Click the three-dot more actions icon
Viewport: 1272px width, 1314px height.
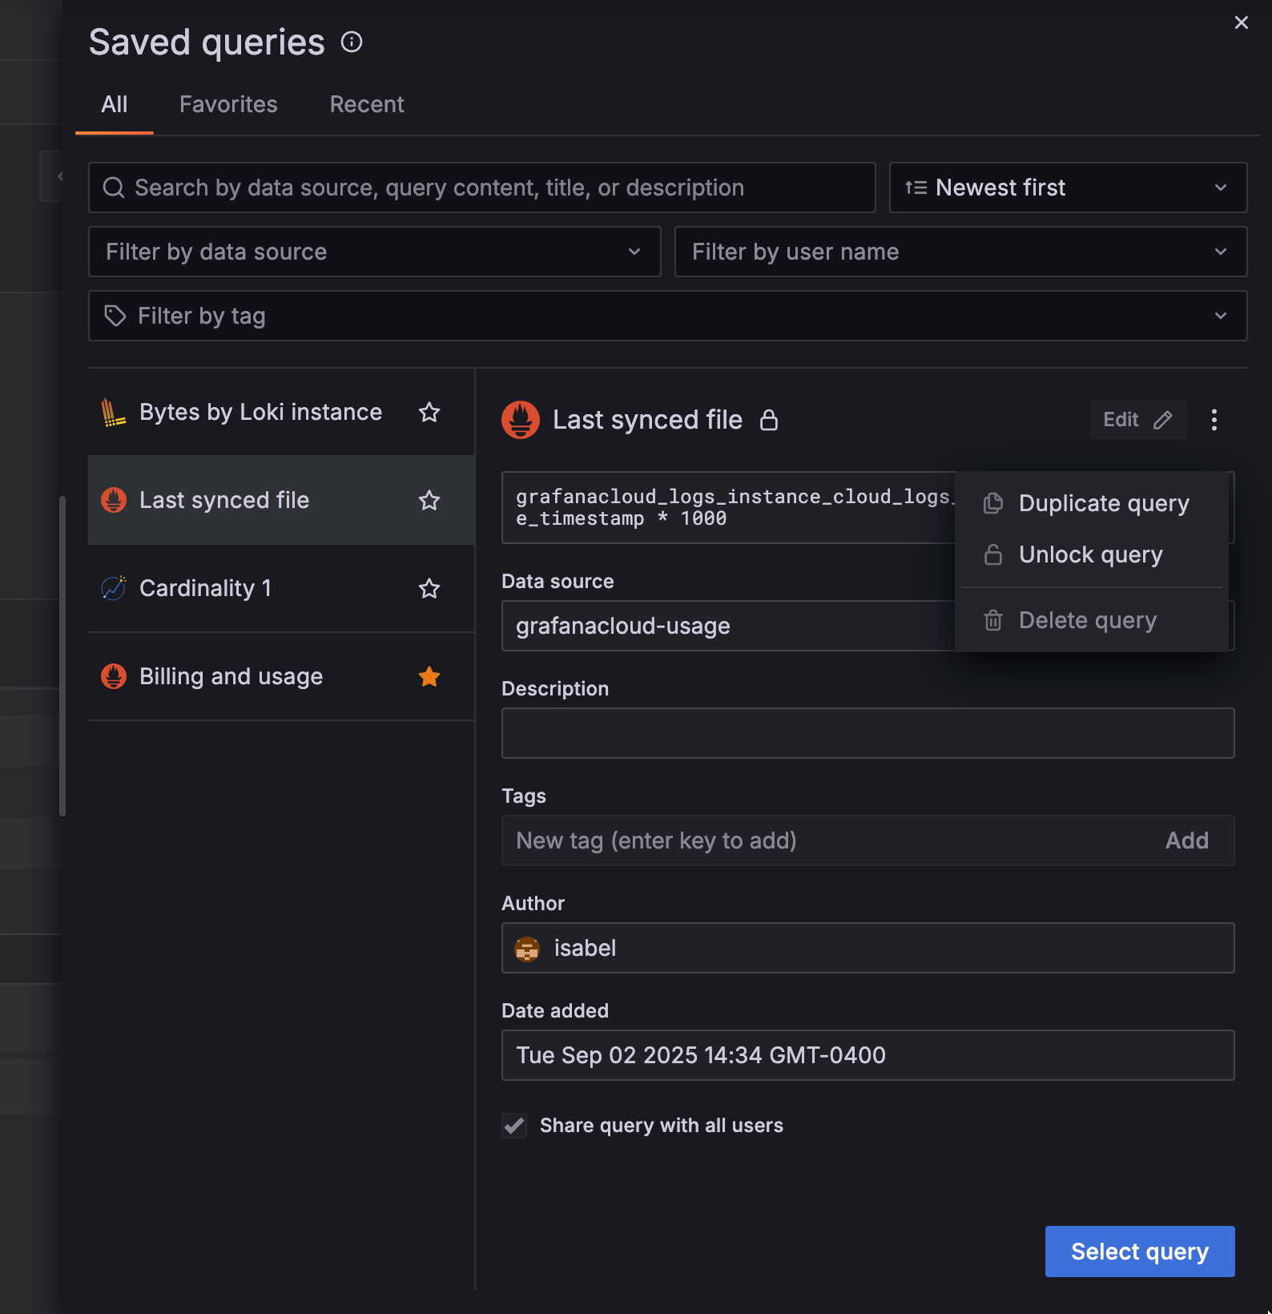tap(1214, 420)
